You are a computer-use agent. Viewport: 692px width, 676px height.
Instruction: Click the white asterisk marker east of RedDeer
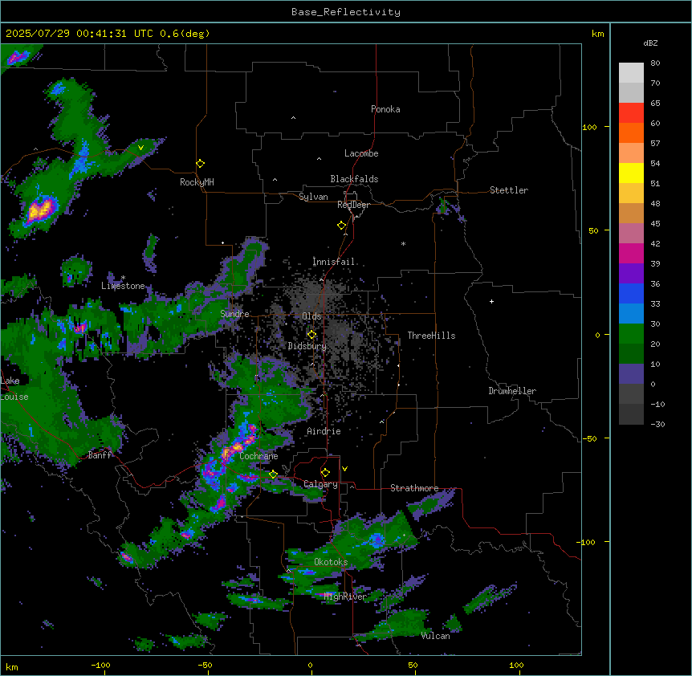pyautogui.click(x=403, y=243)
